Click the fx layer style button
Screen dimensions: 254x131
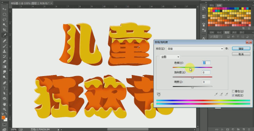coord(222,129)
